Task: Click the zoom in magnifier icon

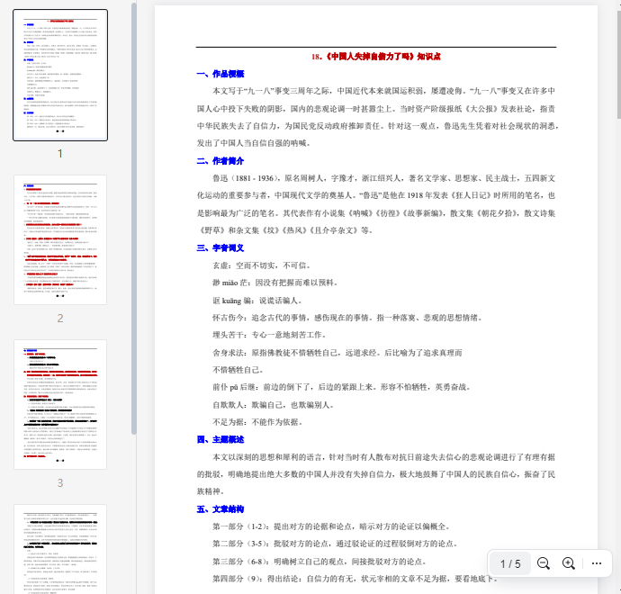Action: (569, 563)
